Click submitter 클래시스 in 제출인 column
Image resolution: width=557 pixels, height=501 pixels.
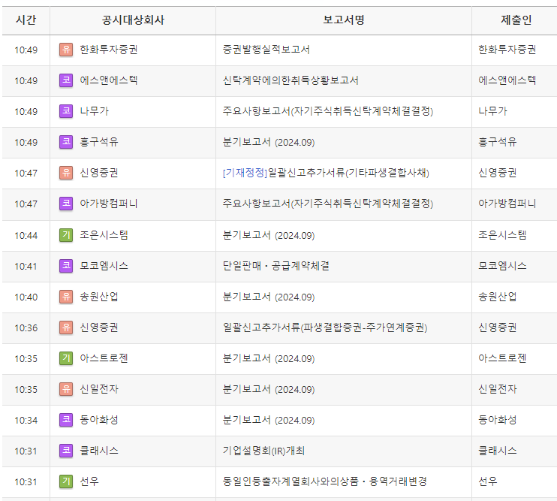498,451
